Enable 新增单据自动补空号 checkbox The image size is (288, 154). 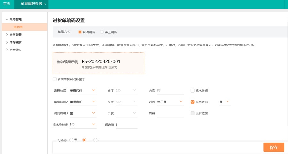tap(55, 79)
